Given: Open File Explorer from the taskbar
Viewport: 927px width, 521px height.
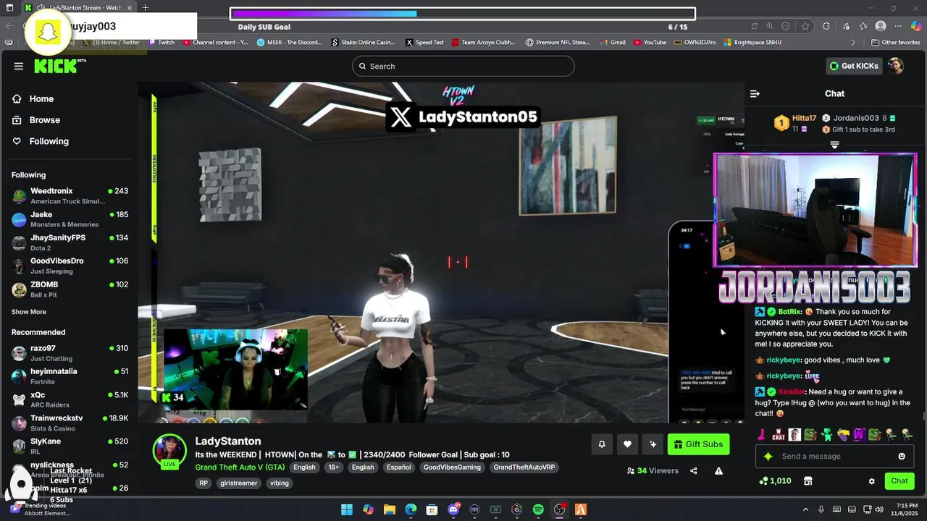Looking at the screenshot, I should [x=389, y=509].
